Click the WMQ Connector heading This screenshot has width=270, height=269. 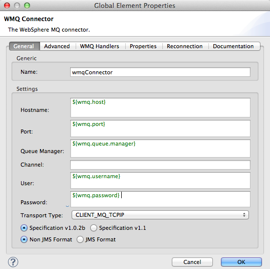click(29, 19)
